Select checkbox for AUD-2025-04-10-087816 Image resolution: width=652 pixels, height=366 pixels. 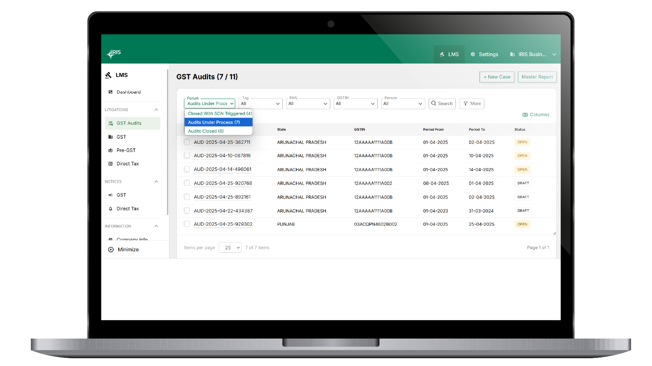pos(187,156)
